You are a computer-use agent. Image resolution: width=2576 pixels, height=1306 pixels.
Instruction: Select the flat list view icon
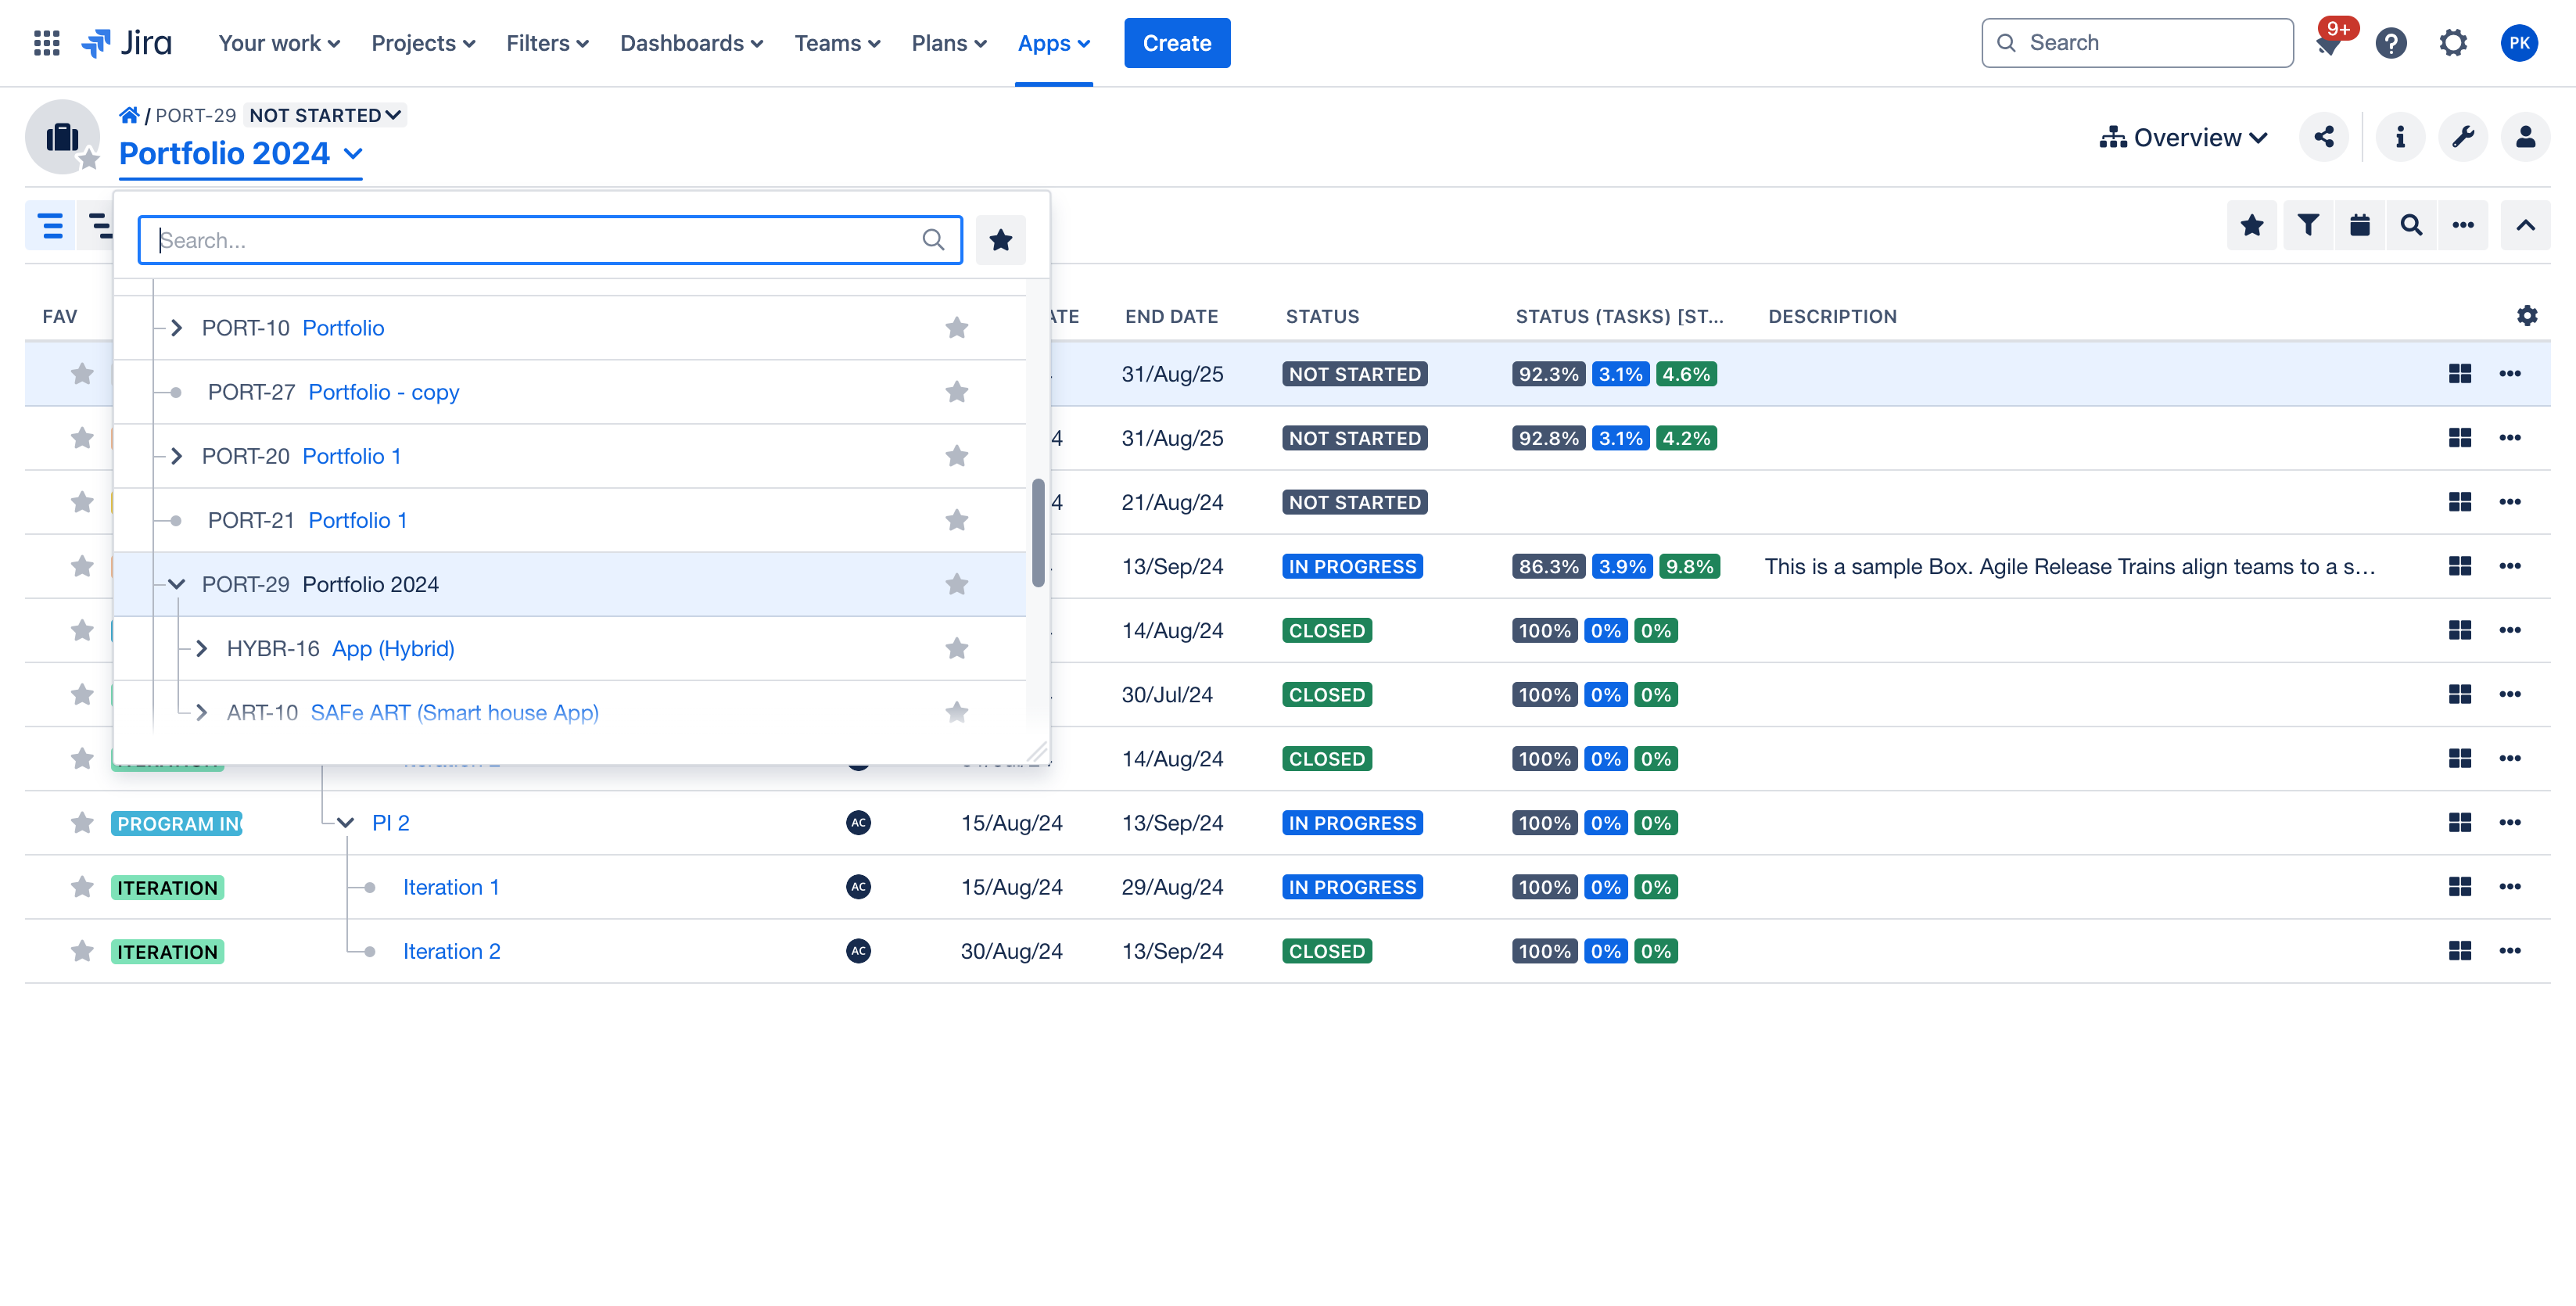(x=51, y=225)
